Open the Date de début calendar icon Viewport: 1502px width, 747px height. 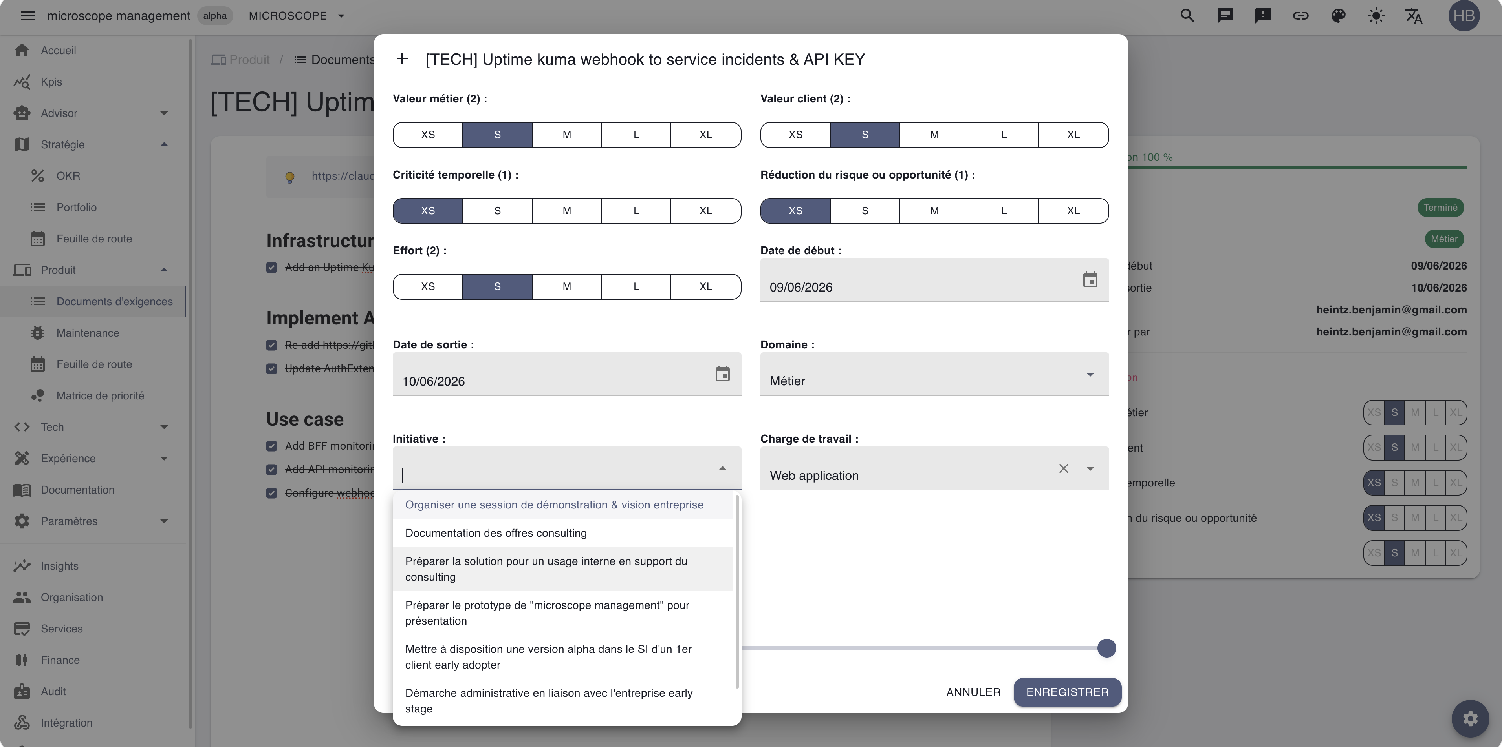[x=1090, y=279]
